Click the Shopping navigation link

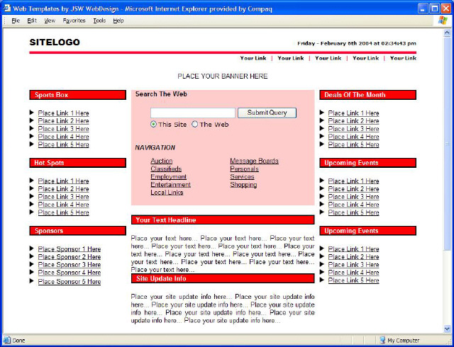(x=243, y=185)
